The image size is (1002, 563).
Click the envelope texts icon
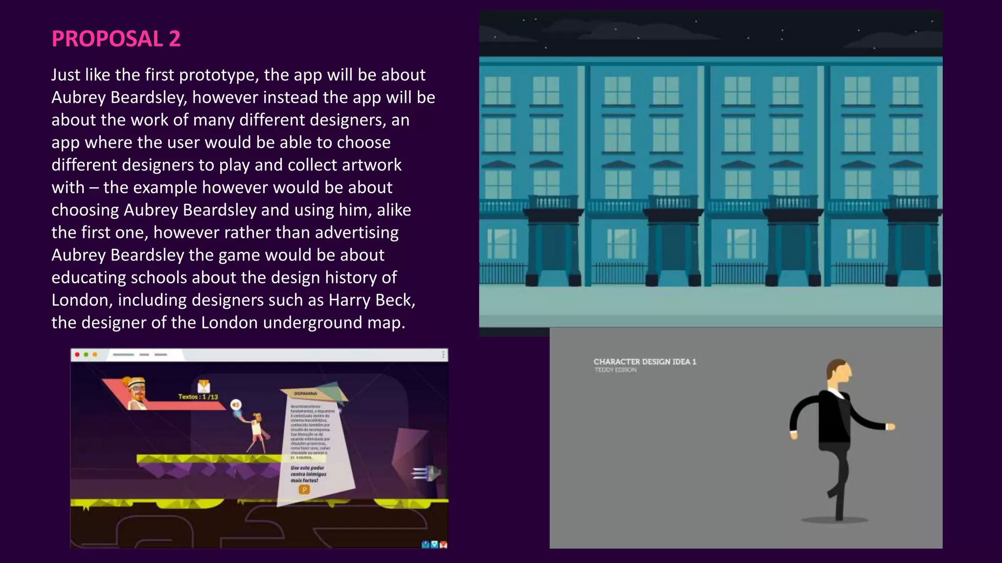coord(204,386)
